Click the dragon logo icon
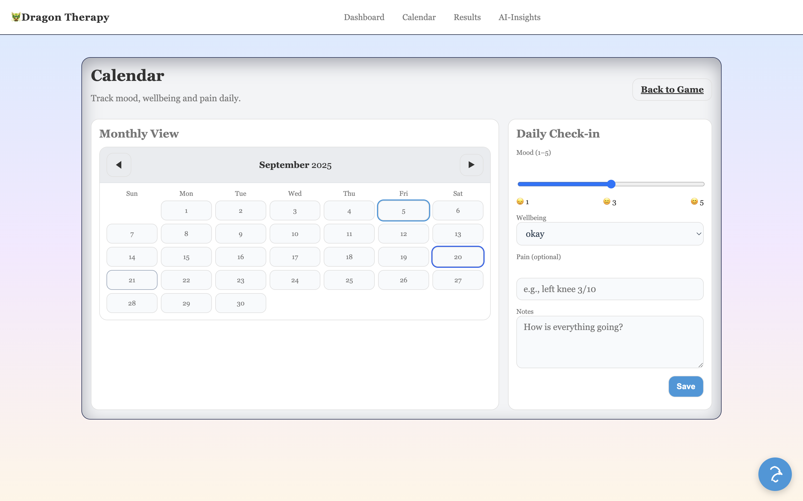Screen dimensions: 803x501 pyautogui.click(x=16, y=16)
